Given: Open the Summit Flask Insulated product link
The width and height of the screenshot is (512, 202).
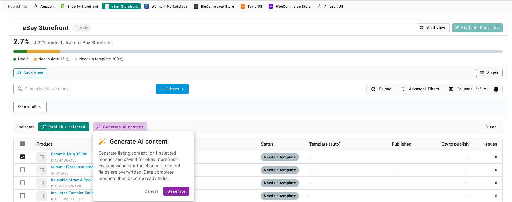Looking at the screenshot, I should pyautogui.click(x=72, y=167).
